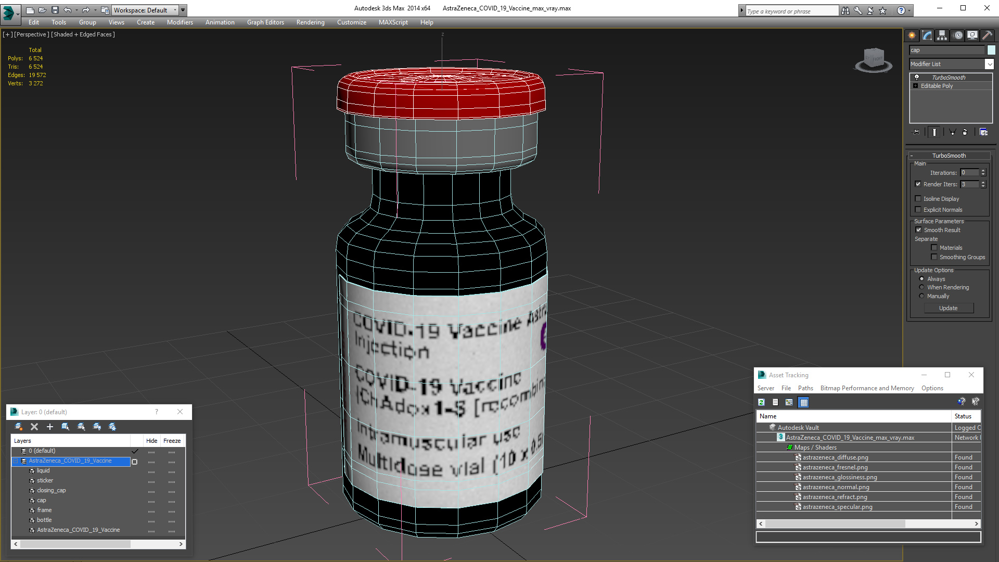Click Delete layer X icon
The height and width of the screenshot is (562, 999).
(34, 427)
